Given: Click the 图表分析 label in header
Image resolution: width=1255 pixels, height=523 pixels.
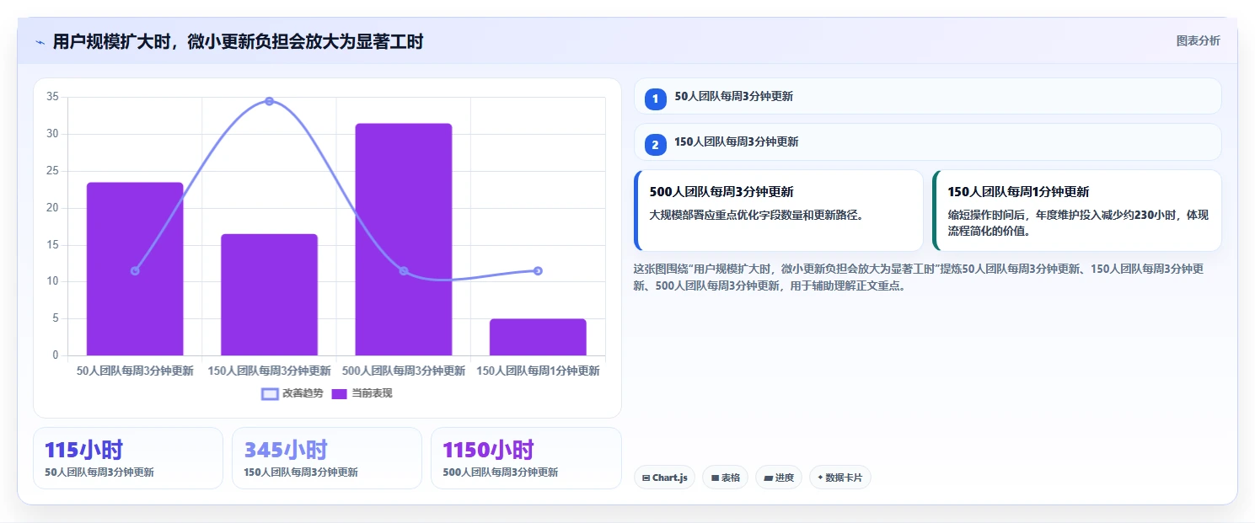Looking at the screenshot, I should click(x=1198, y=40).
